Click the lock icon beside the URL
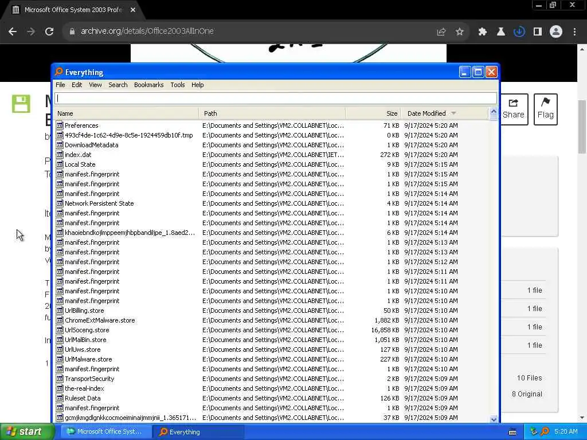The height and width of the screenshot is (440, 587). [x=72, y=32]
